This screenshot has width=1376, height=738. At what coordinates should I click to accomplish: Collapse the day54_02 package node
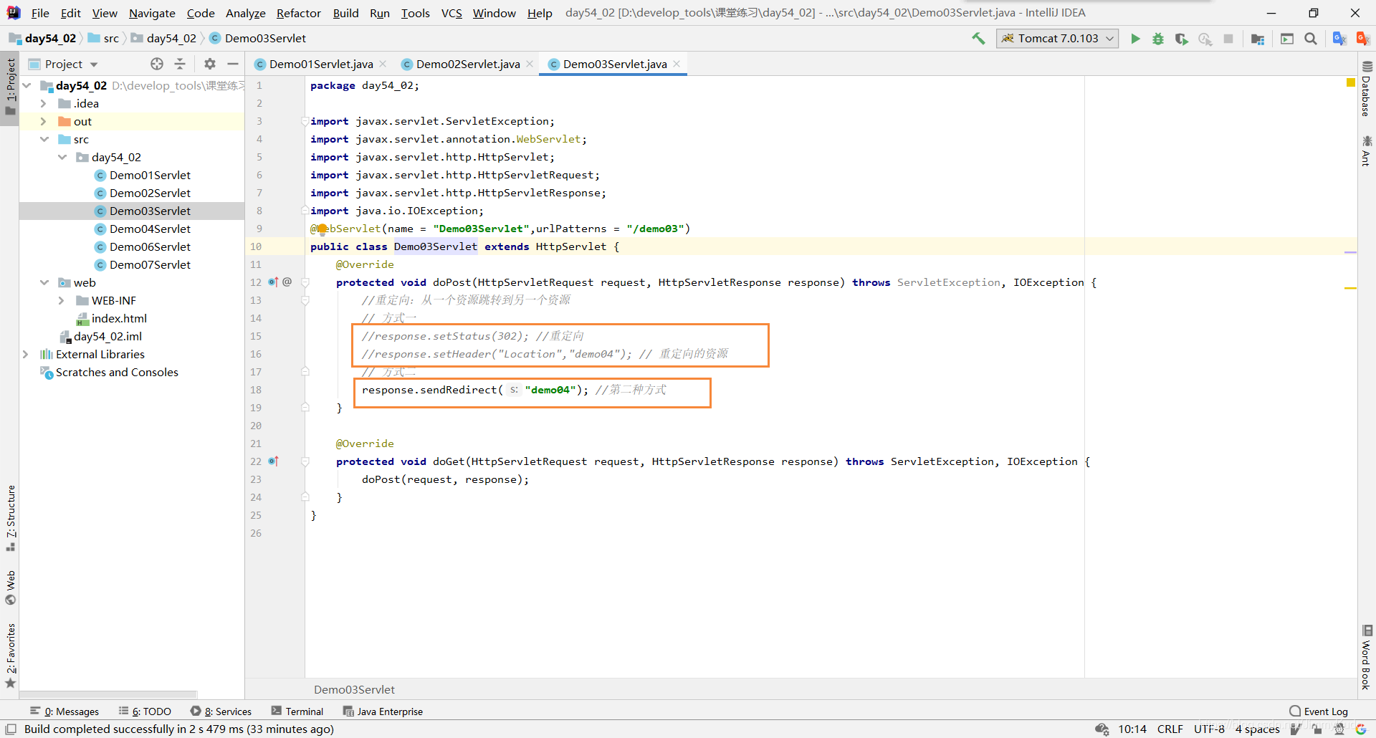[x=62, y=157]
